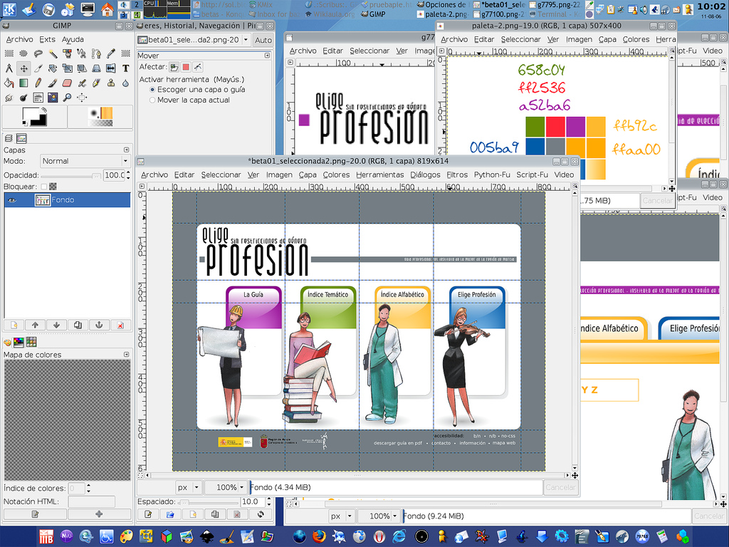Viewport: 729px width, 547px height.
Task: Click the Notación HTML input field
Action: point(91,501)
